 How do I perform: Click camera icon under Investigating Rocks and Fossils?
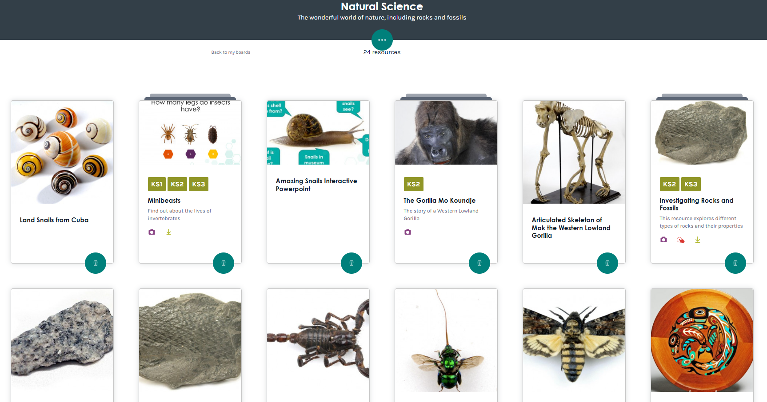click(664, 240)
